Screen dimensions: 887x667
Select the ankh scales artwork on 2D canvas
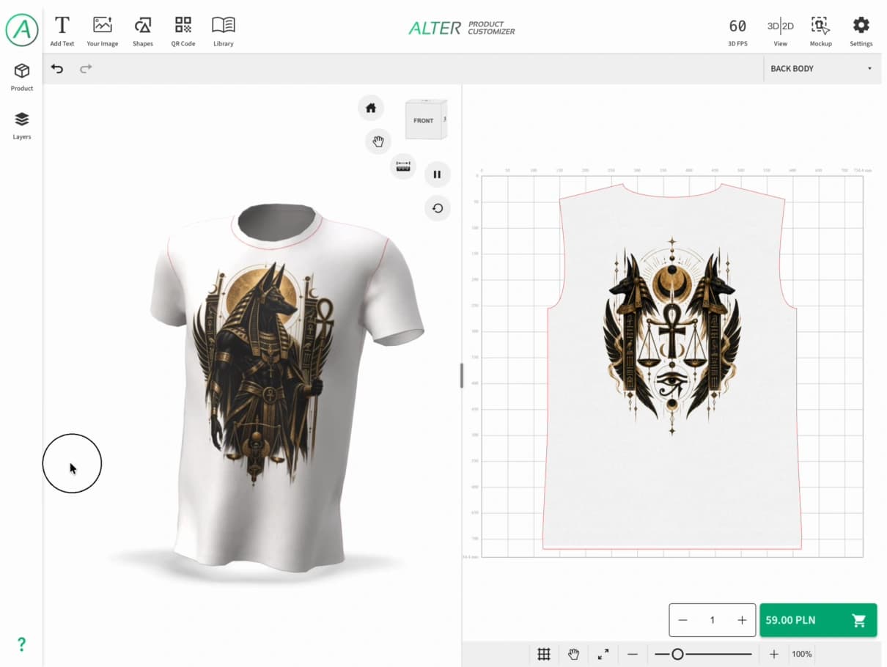tap(672, 336)
